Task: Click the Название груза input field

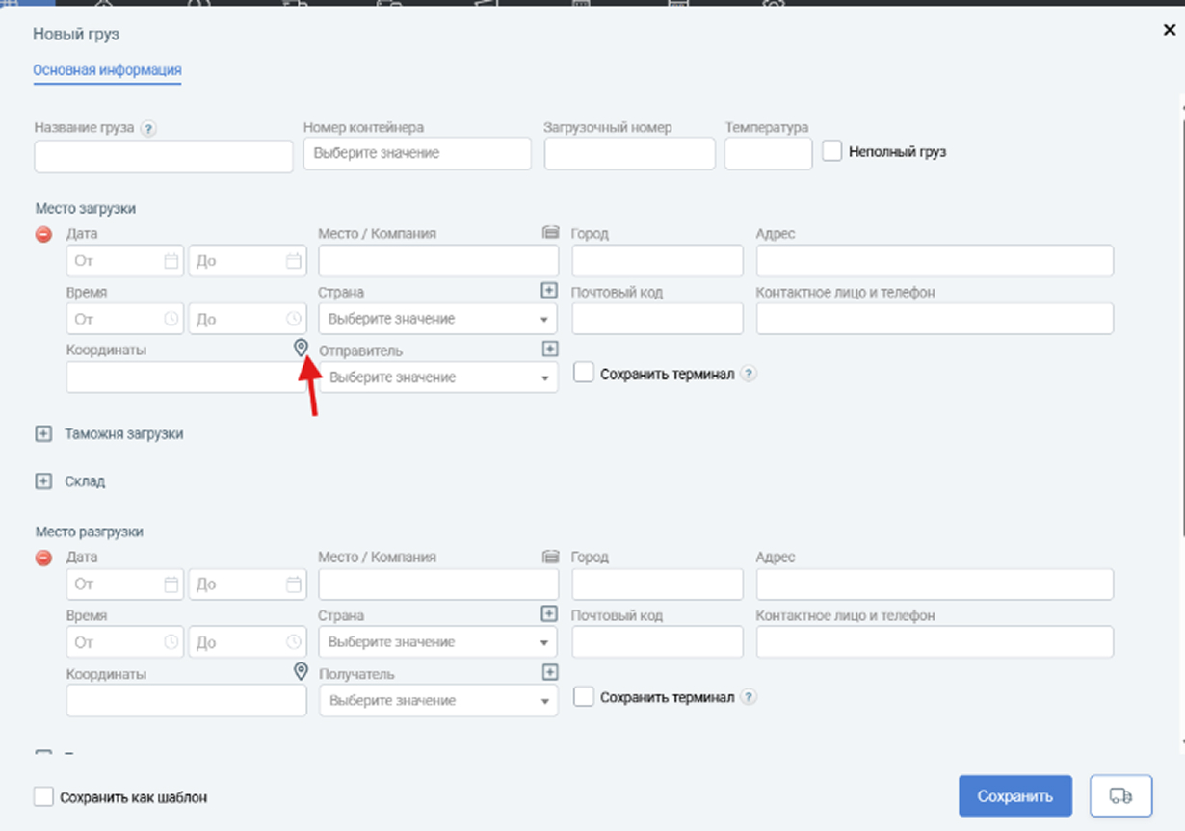Action: (164, 156)
